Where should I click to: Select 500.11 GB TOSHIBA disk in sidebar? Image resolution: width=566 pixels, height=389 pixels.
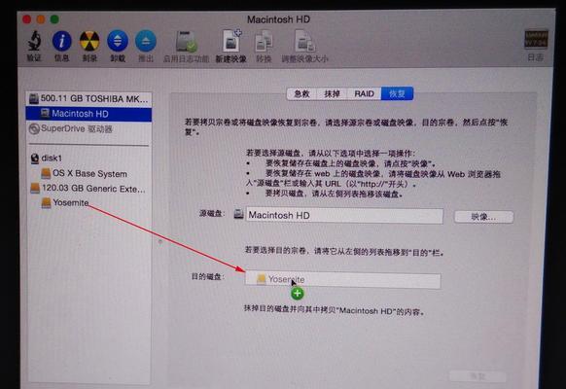(88, 99)
